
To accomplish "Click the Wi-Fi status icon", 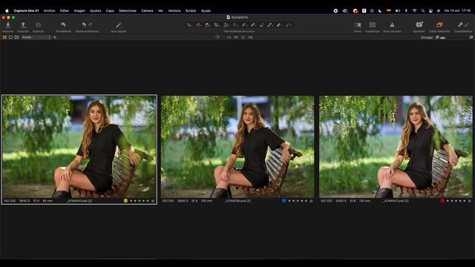I will (x=414, y=10).
